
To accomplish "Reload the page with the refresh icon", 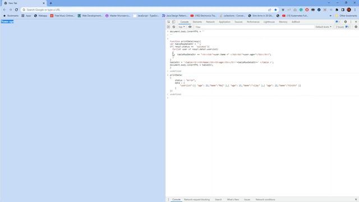I will [16, 10].
